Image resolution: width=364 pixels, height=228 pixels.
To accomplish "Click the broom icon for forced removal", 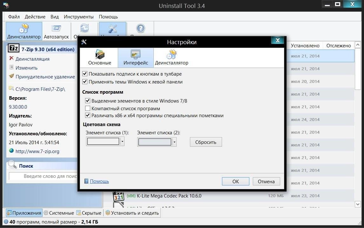I will (x=11, y=76).
